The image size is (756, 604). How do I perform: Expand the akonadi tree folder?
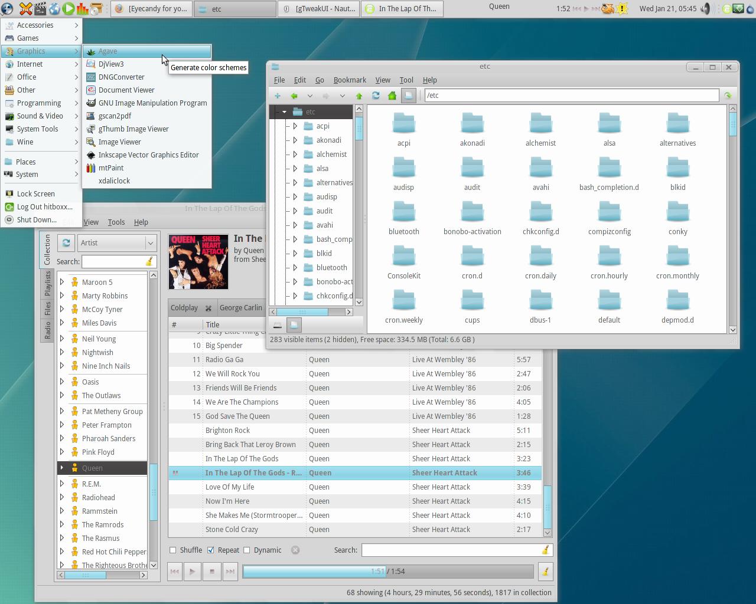coord(295,140)
